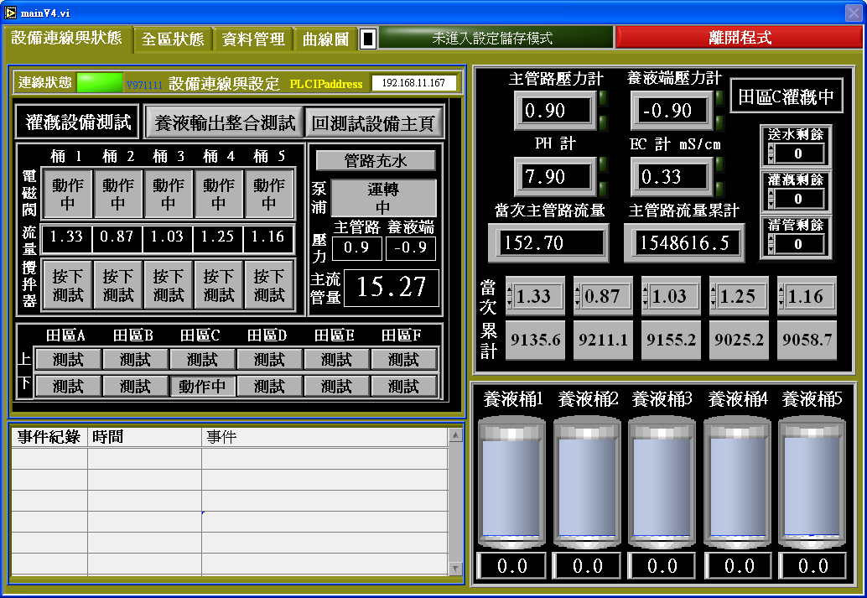Screen dimensions: 867x598
Task: Toggle the 泵浦 運轉中 pump button
Action: click(383, 198)
